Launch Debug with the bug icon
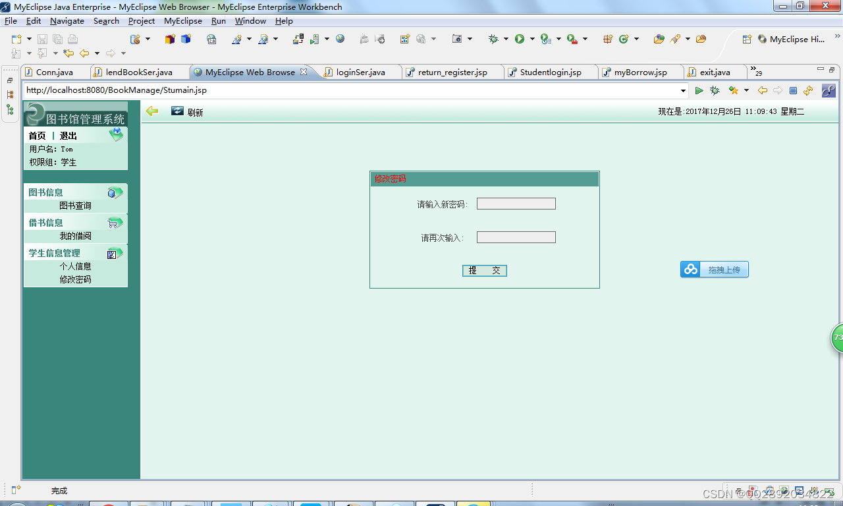The image size is (843, 506). (x=492, y=40)
